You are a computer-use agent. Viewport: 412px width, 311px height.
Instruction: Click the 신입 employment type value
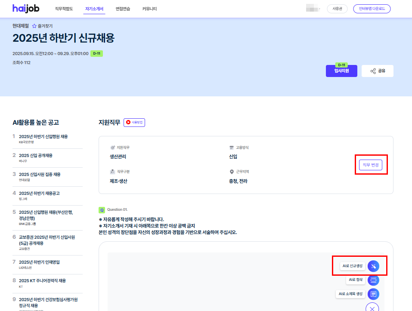[x=233, y=157]
